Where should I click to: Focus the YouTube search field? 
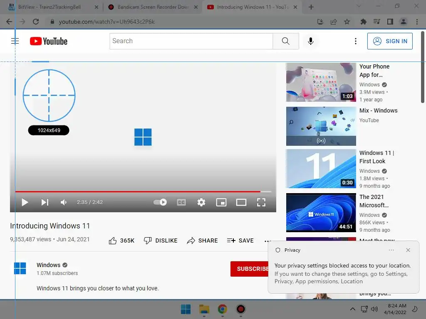191,41
